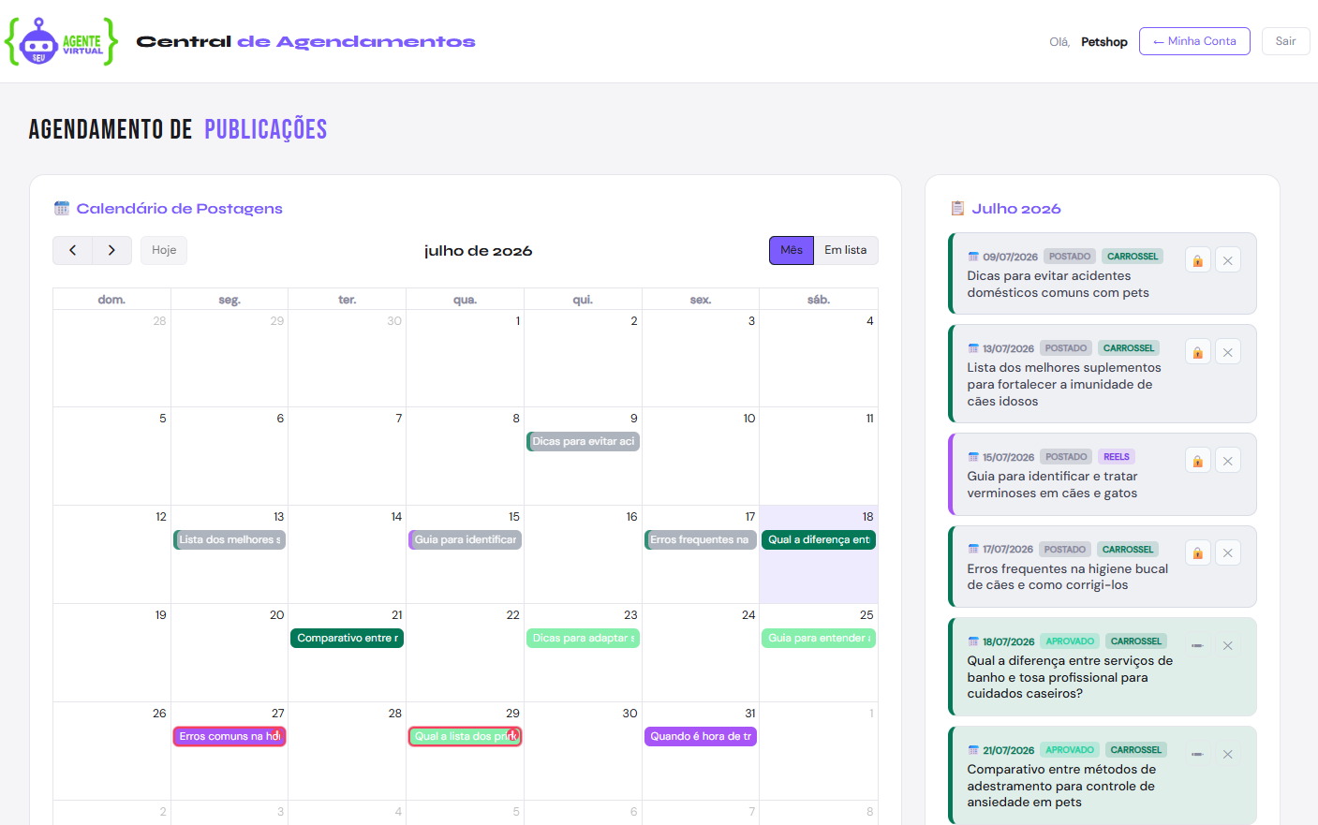Open 'Dicas para adaptar' event on day 23
Image resolution: width=1318 pixels, height=825 pixels.
[583, 638]
